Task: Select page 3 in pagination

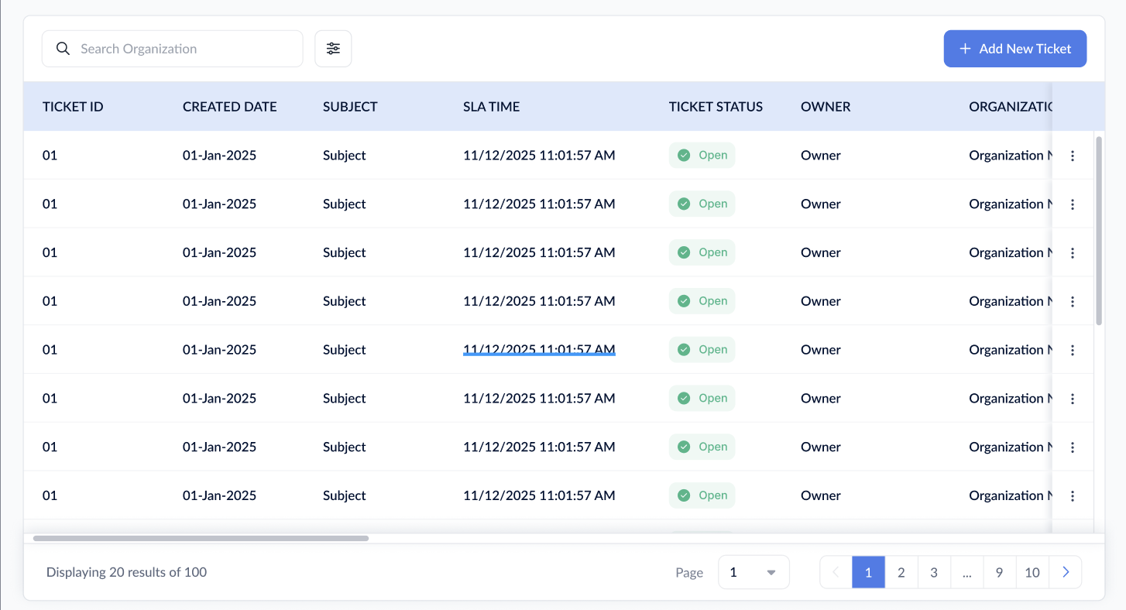Action: [x=934, y=572]
